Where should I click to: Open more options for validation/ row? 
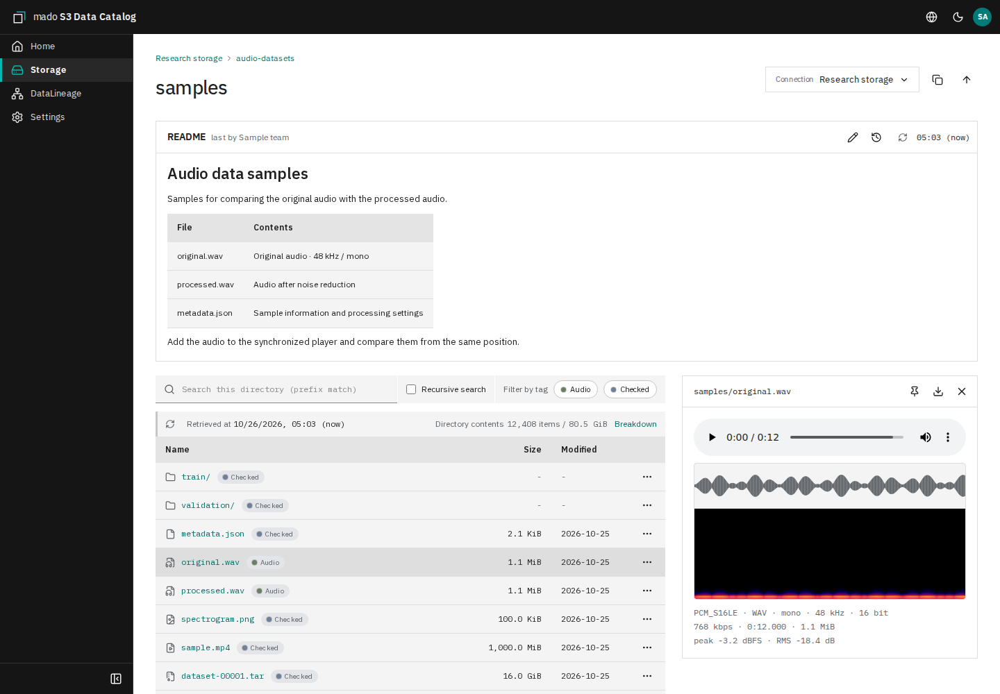coord(647,505)
